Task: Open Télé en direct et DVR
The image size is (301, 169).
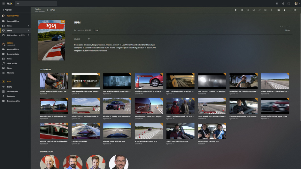Action: pyautogui.click(x=15, y=35)
